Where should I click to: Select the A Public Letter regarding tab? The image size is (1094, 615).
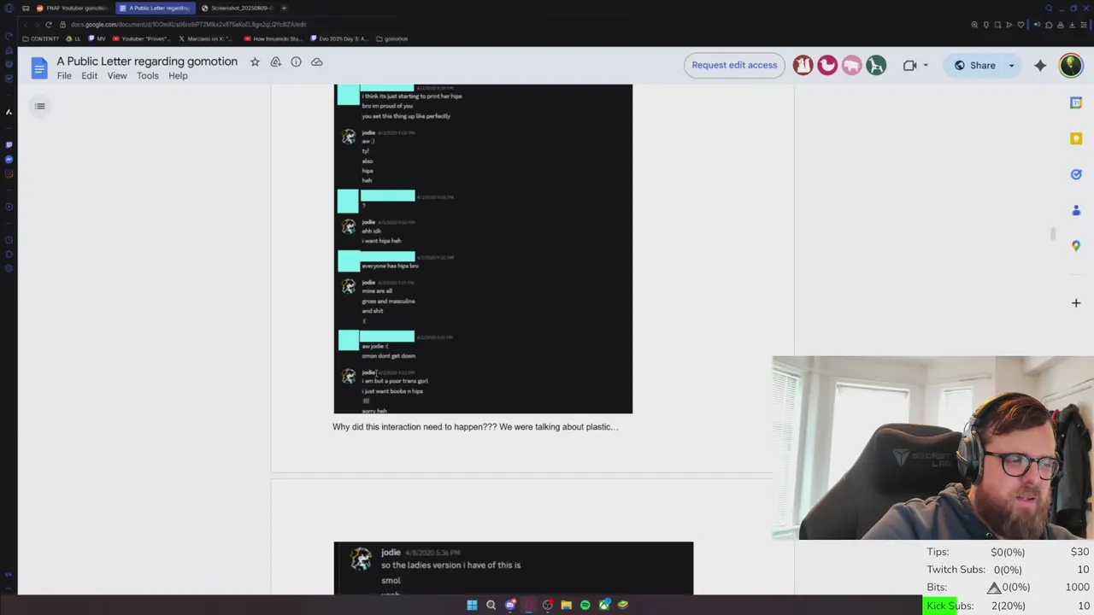point(155,8)
